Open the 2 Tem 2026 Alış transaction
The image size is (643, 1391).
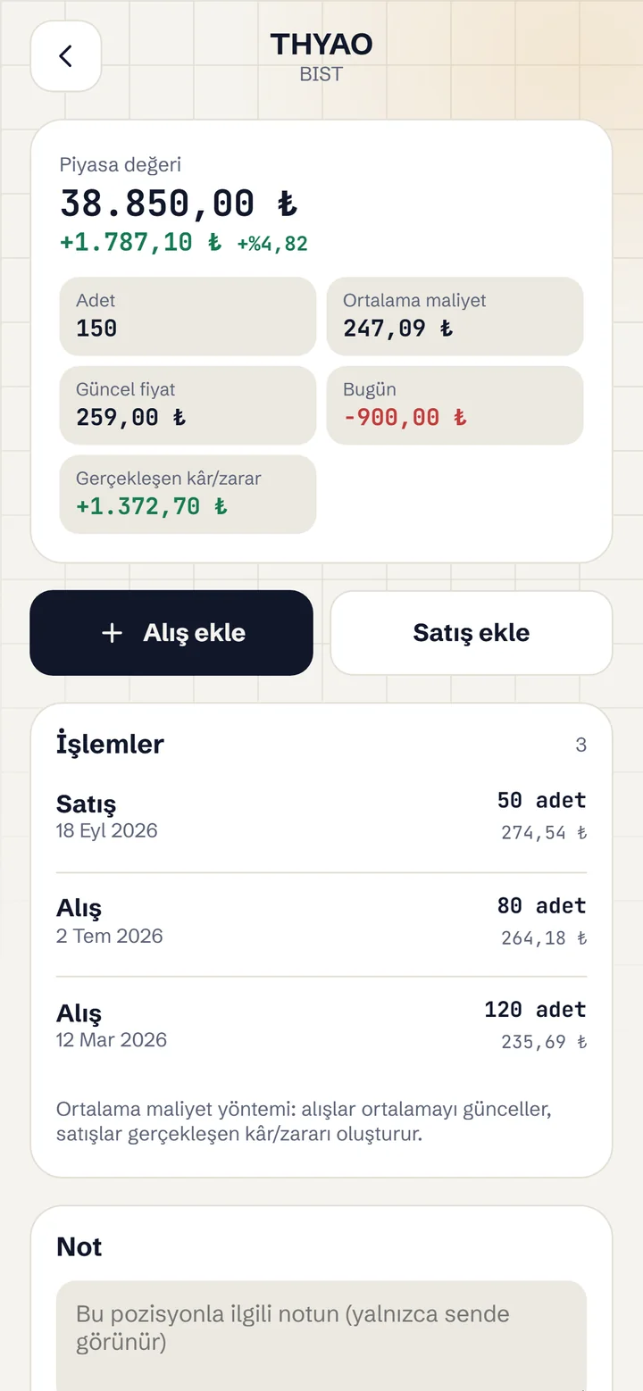[x=321, y=922]
